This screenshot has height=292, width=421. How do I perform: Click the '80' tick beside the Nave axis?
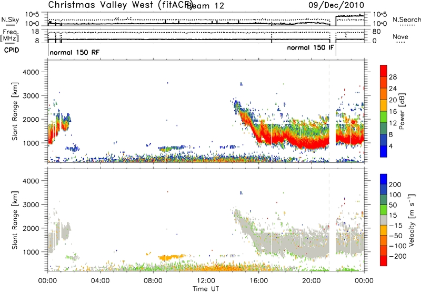(376, 32)
